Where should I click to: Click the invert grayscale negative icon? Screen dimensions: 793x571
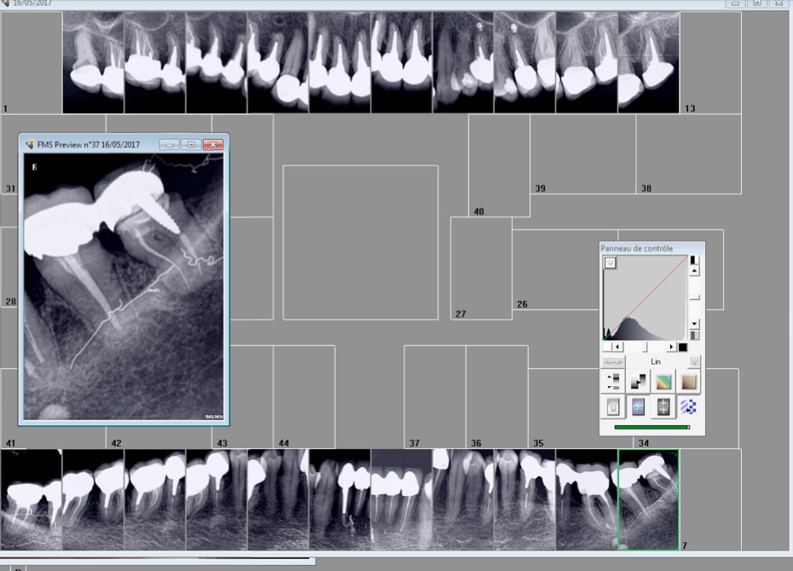(639, 382)
